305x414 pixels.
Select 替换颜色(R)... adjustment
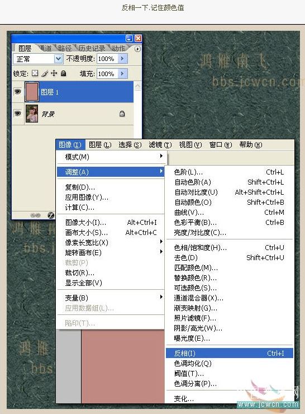coord(230,277)
